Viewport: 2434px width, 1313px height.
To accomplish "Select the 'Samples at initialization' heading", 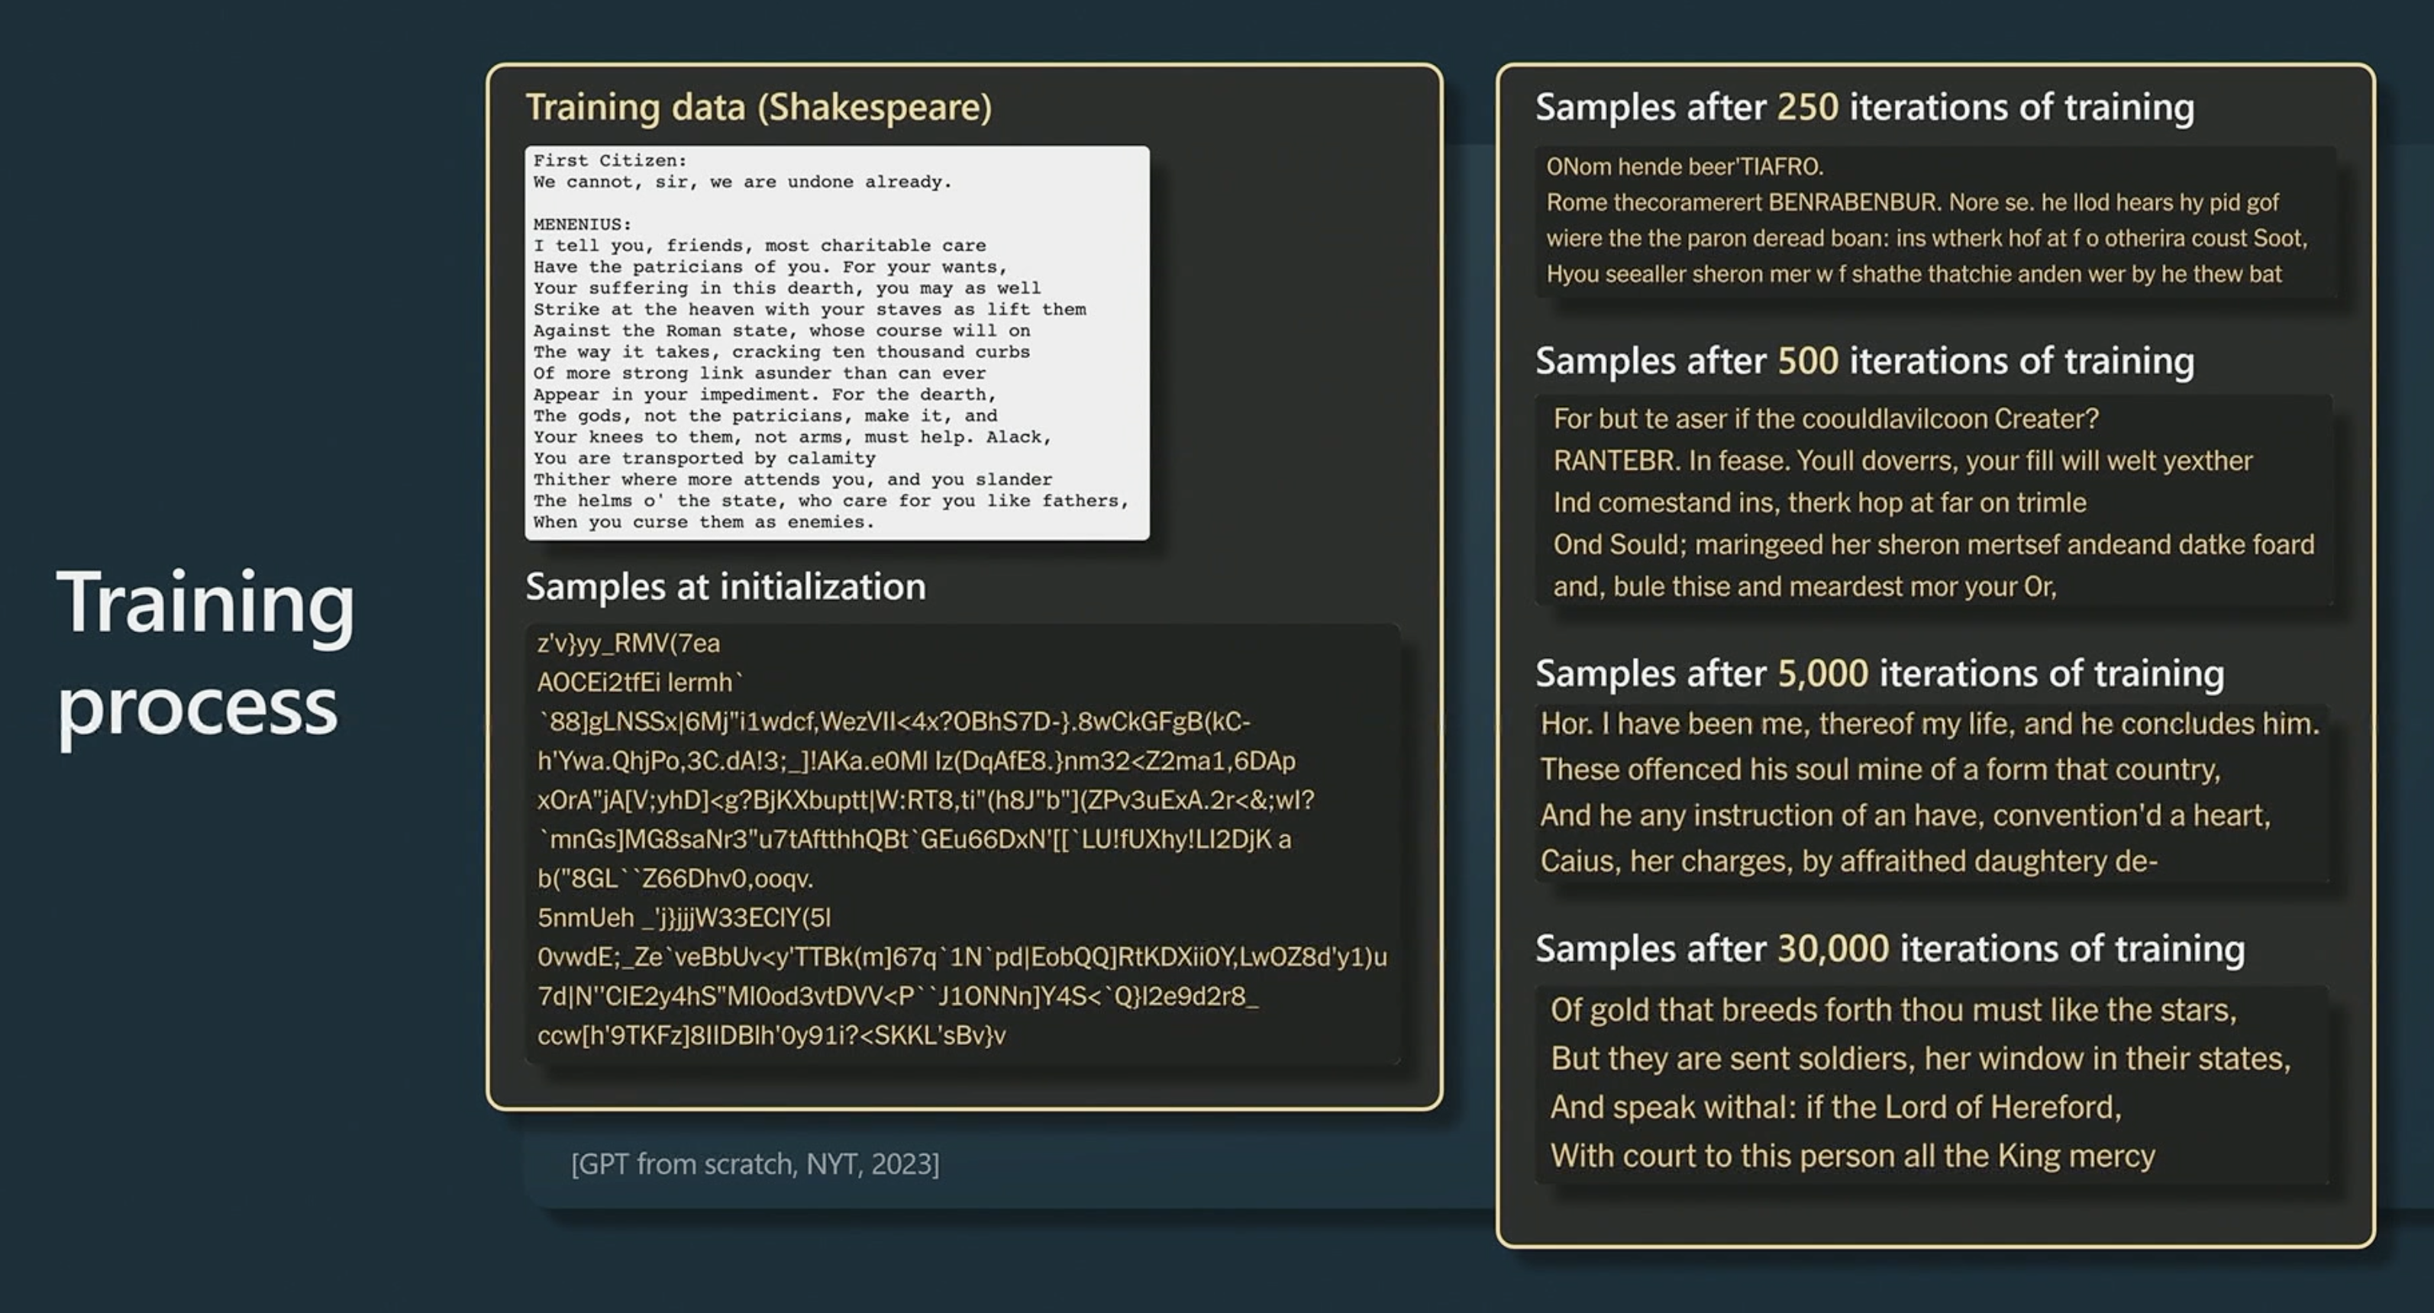I will click(725, 588).
